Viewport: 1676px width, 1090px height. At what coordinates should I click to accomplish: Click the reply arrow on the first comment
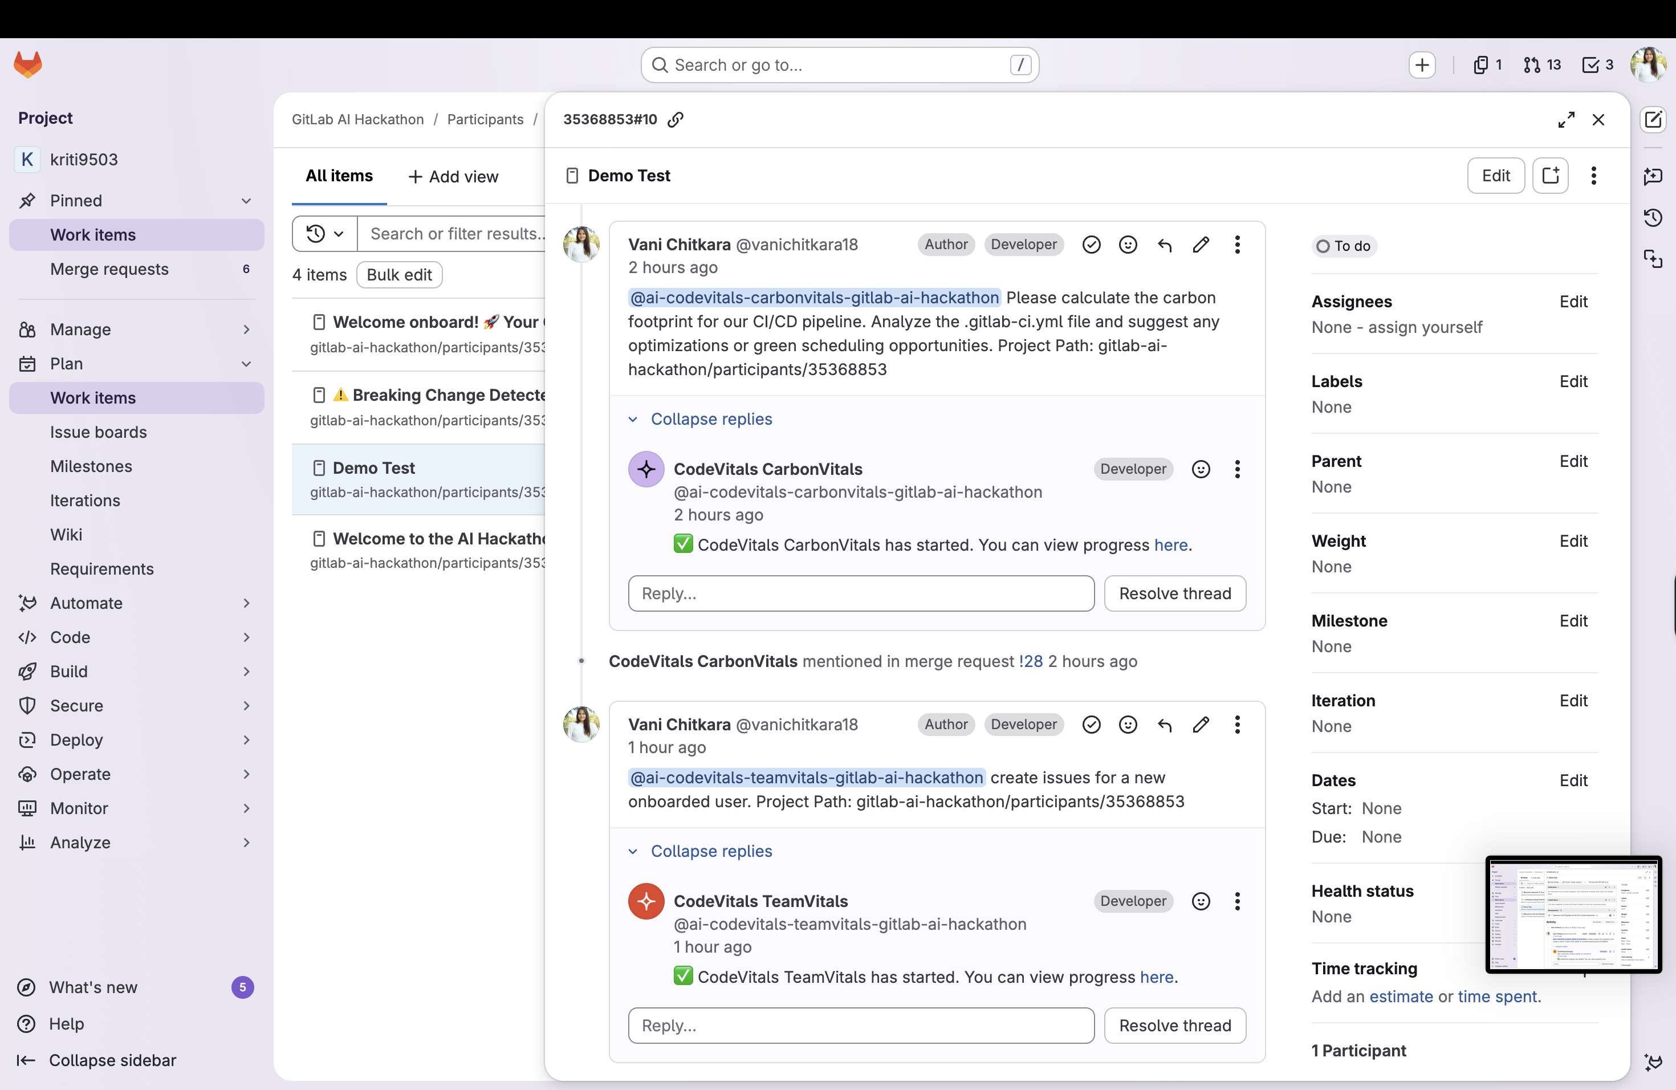(x=1164, y=245)
